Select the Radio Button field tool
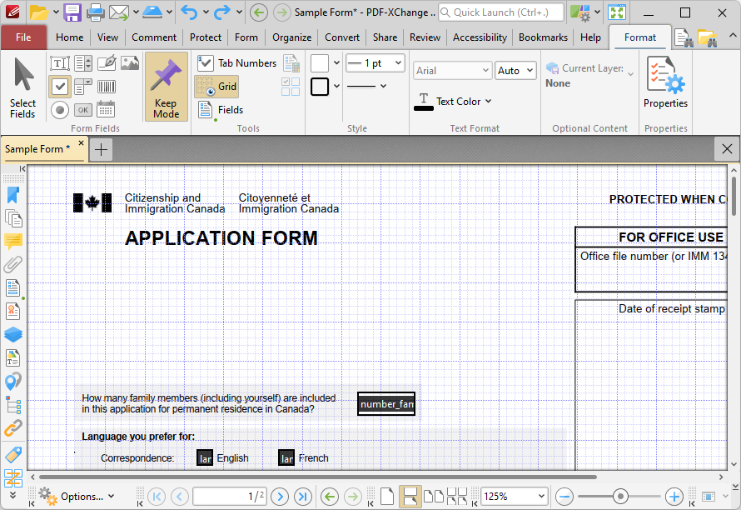Screen dimensions: 741x510 (x=60, y=110)
